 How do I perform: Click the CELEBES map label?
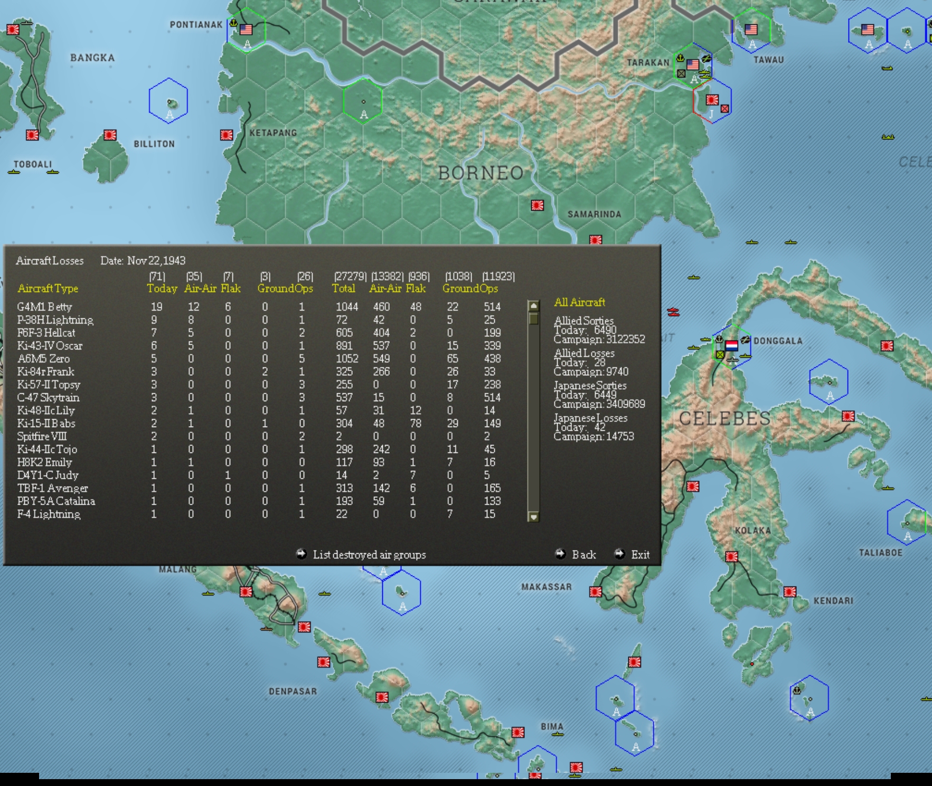click(724, 418)
